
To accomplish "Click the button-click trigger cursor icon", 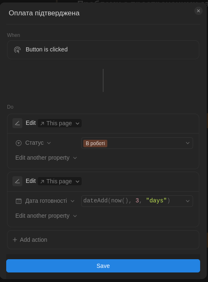I will coord(17,50).
